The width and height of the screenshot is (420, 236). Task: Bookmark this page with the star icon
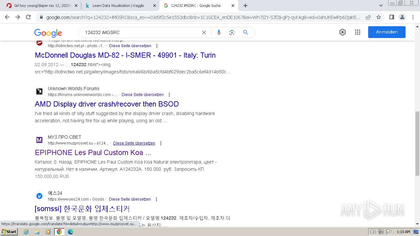379,17
